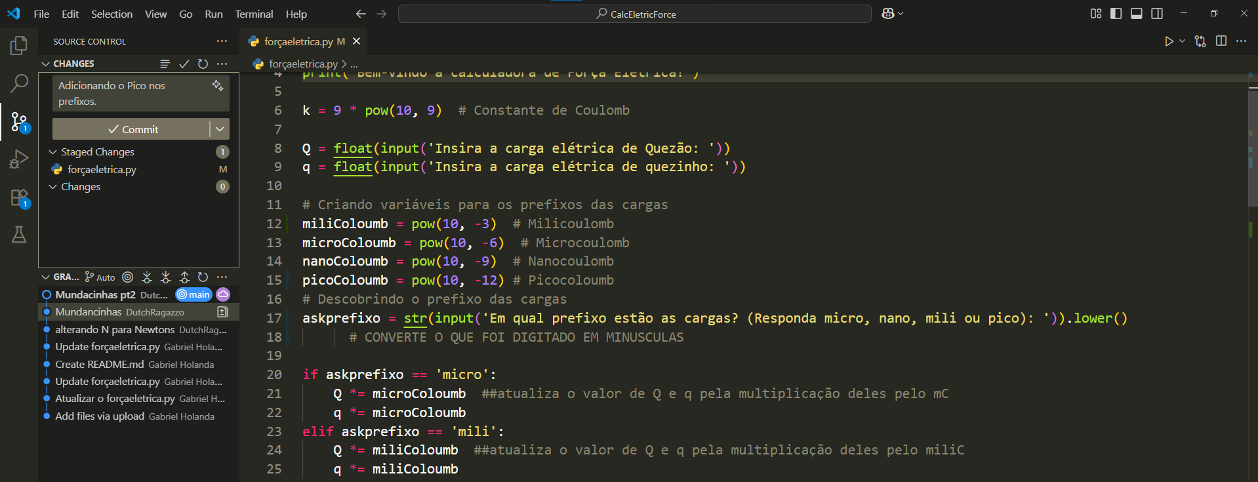Toggle bottom panel visibility

1137,14
